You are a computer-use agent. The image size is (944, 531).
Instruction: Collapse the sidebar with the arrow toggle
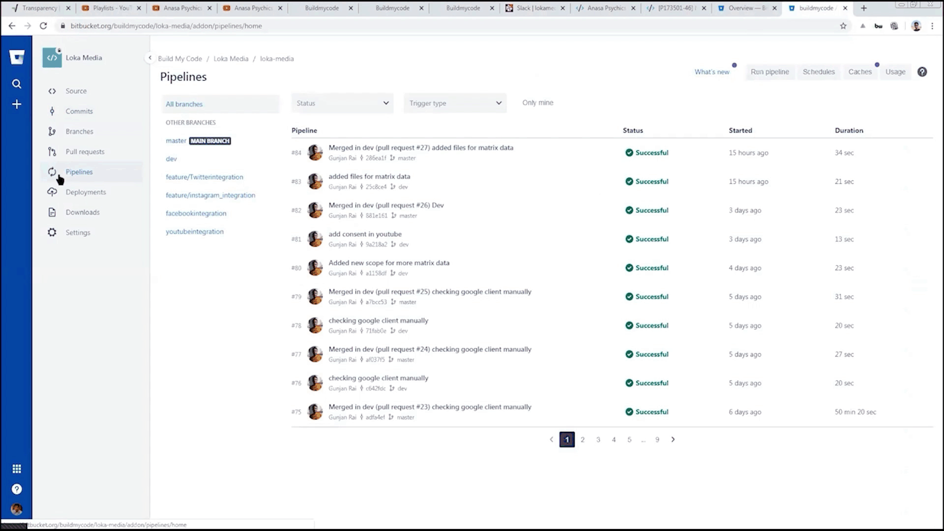pyautogui.click(x=150, y=58)
